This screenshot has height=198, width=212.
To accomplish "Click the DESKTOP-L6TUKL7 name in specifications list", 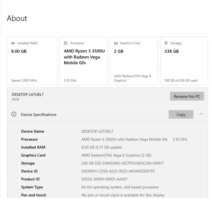I will (97, 131).
